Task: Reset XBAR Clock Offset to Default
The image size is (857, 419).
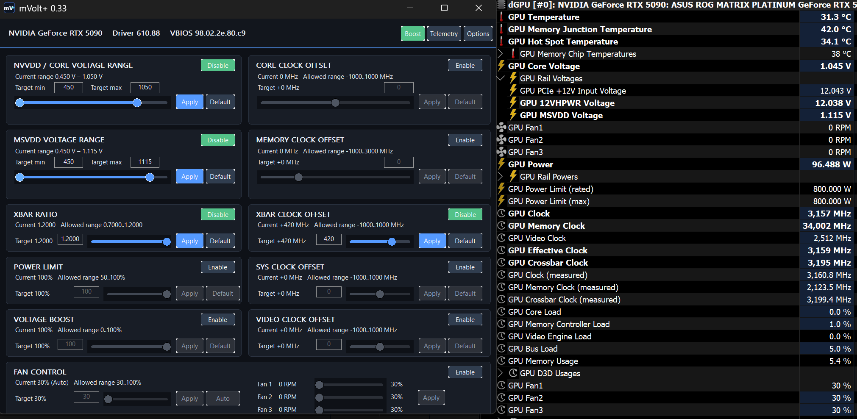Action: point(465,241)
